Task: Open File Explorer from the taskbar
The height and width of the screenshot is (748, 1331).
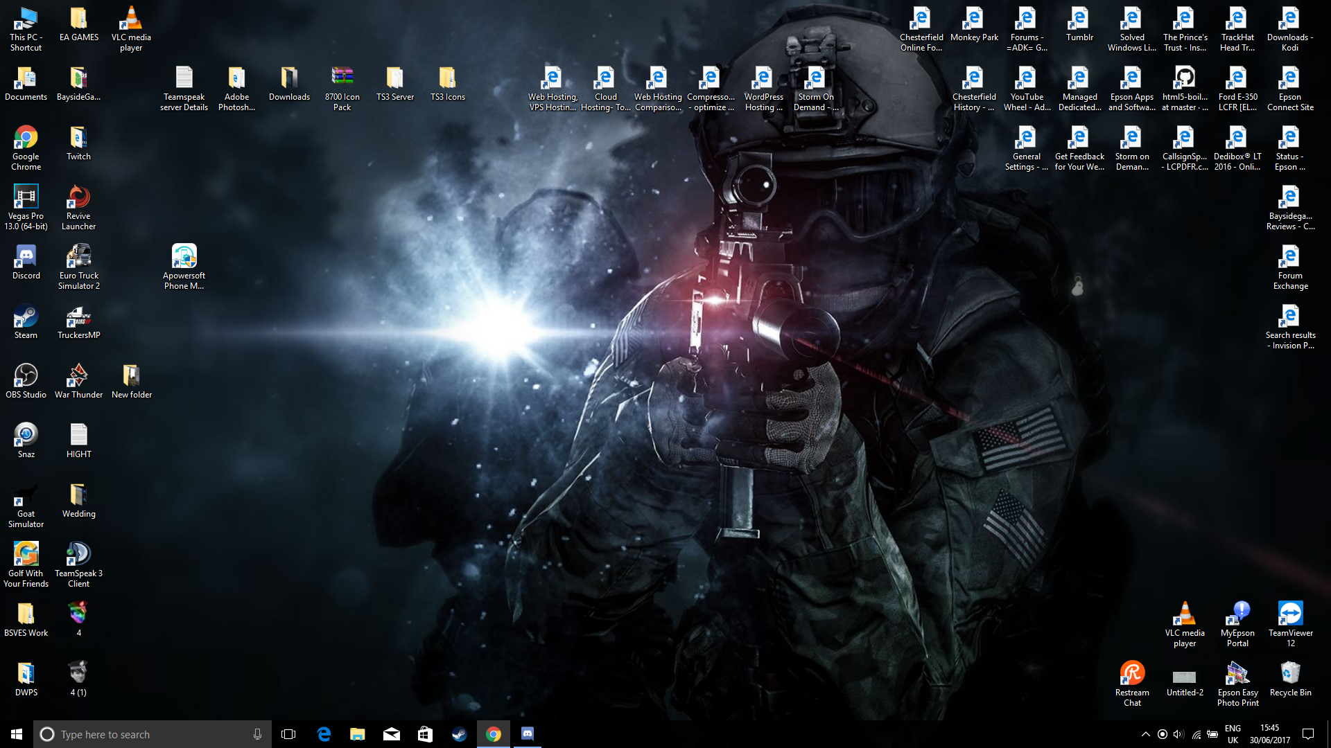Action: (x=357, y=734)
